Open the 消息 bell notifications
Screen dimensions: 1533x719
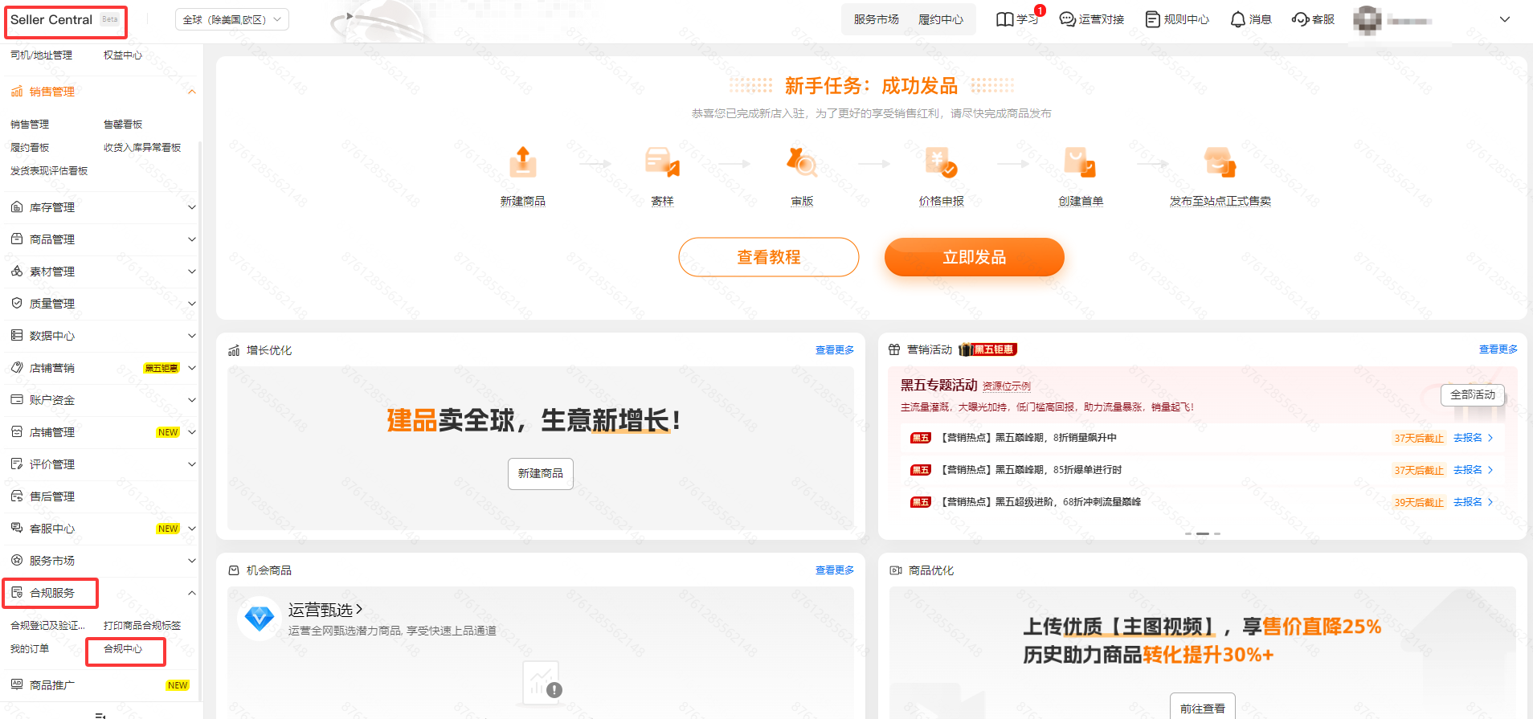pyautogui.click(x=1238, y=19)
